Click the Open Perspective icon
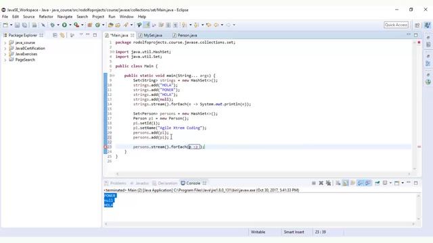433x243 pixels. (417, 25)
